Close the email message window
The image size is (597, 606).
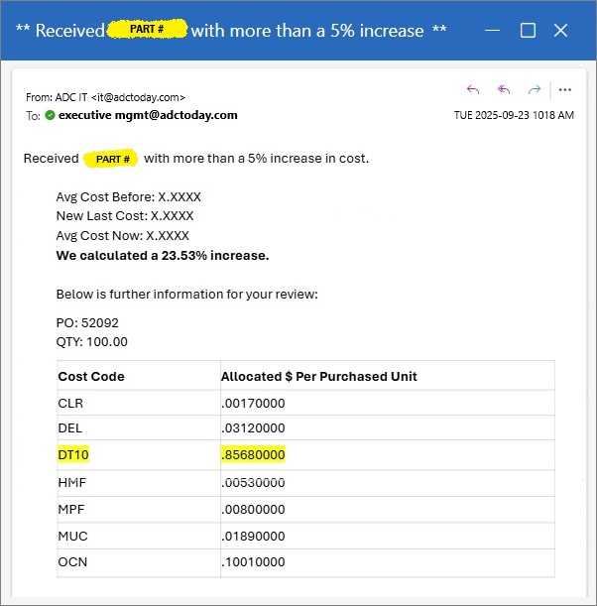point(560,31)
